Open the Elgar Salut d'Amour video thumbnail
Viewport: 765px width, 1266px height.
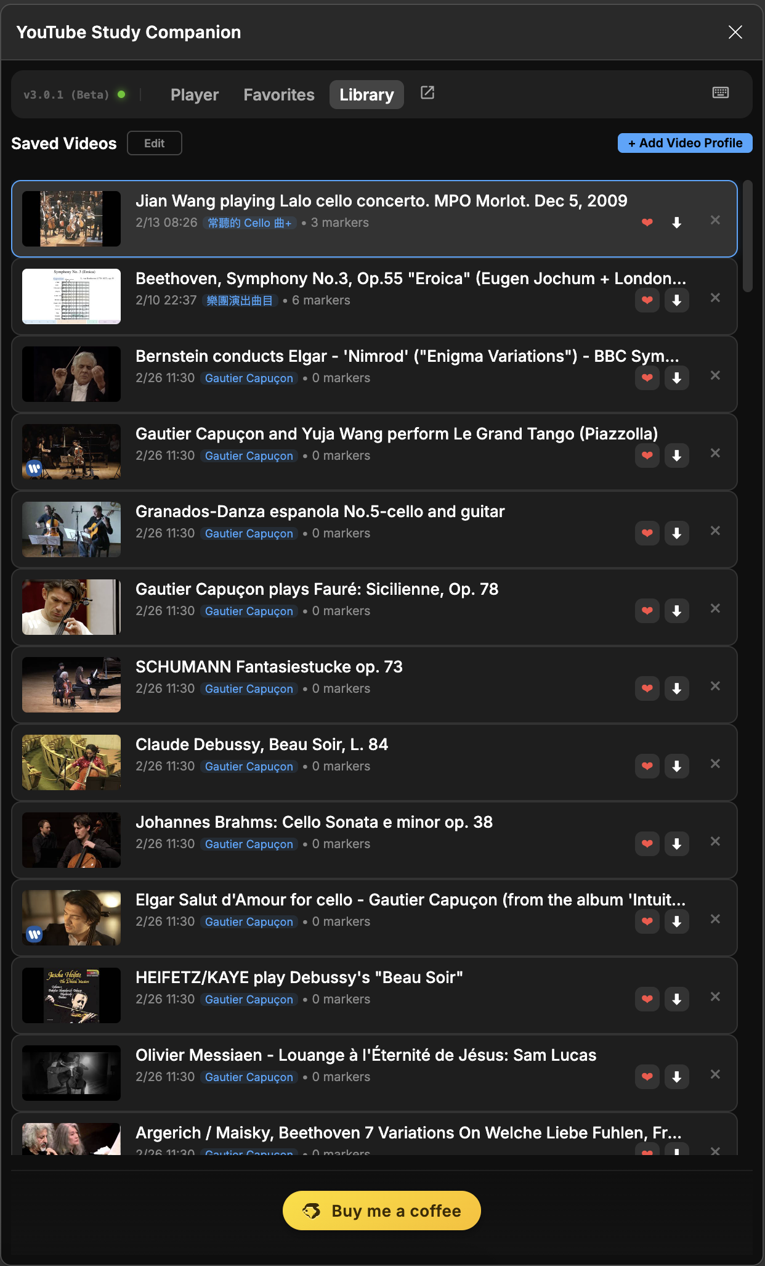click(71, 918)
